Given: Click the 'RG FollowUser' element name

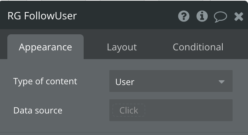Looking at the screenshot, I should click(x=42, y=16).
